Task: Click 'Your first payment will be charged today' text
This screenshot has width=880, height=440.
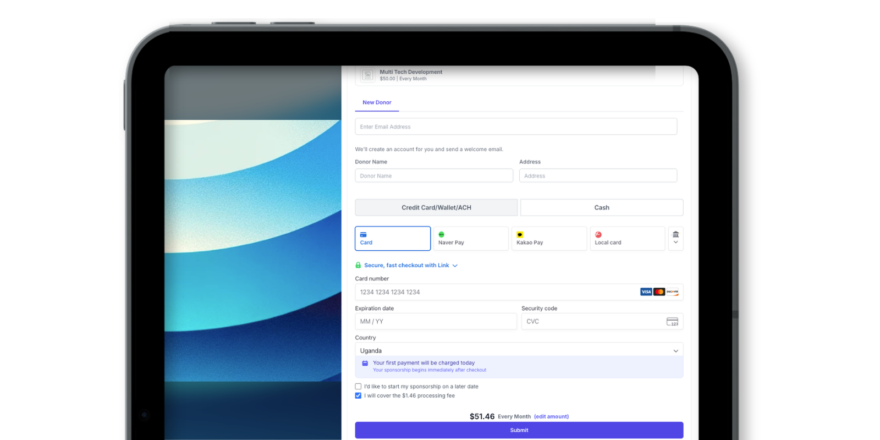Action: [x=424, y=363]
